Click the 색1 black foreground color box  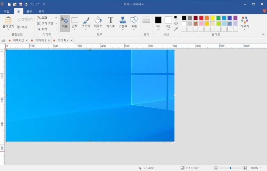pyautogui.click(x=158, y=20)
